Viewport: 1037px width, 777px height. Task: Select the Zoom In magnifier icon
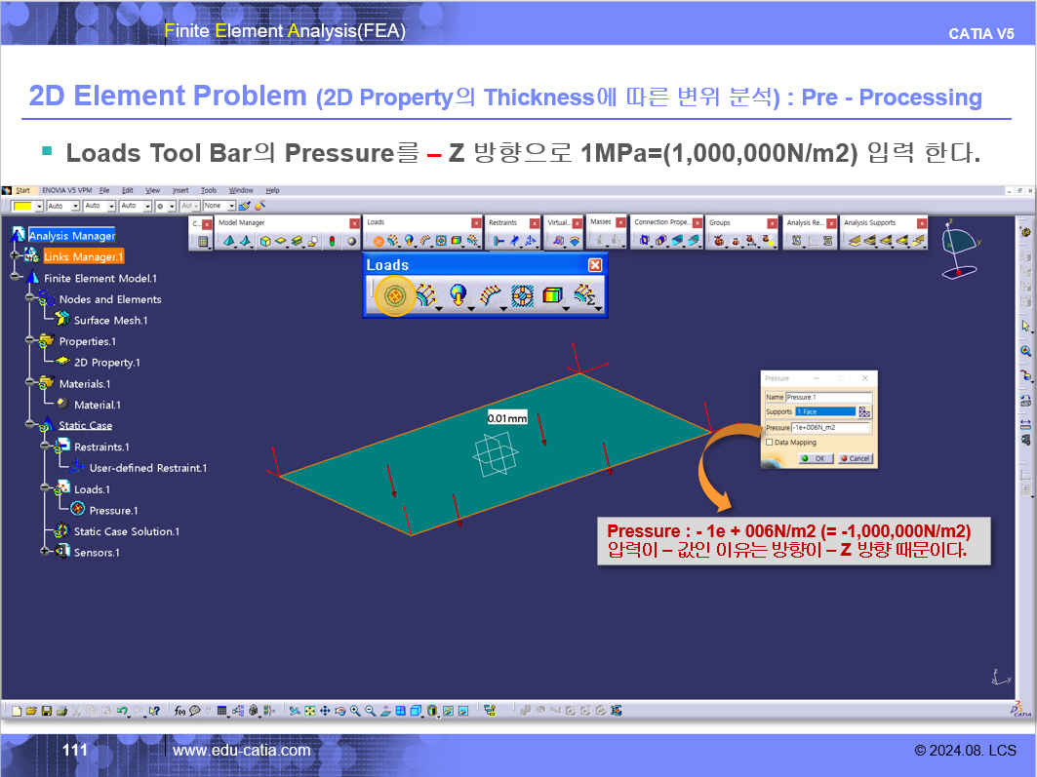pyautogui.click(x=355, y=712)
